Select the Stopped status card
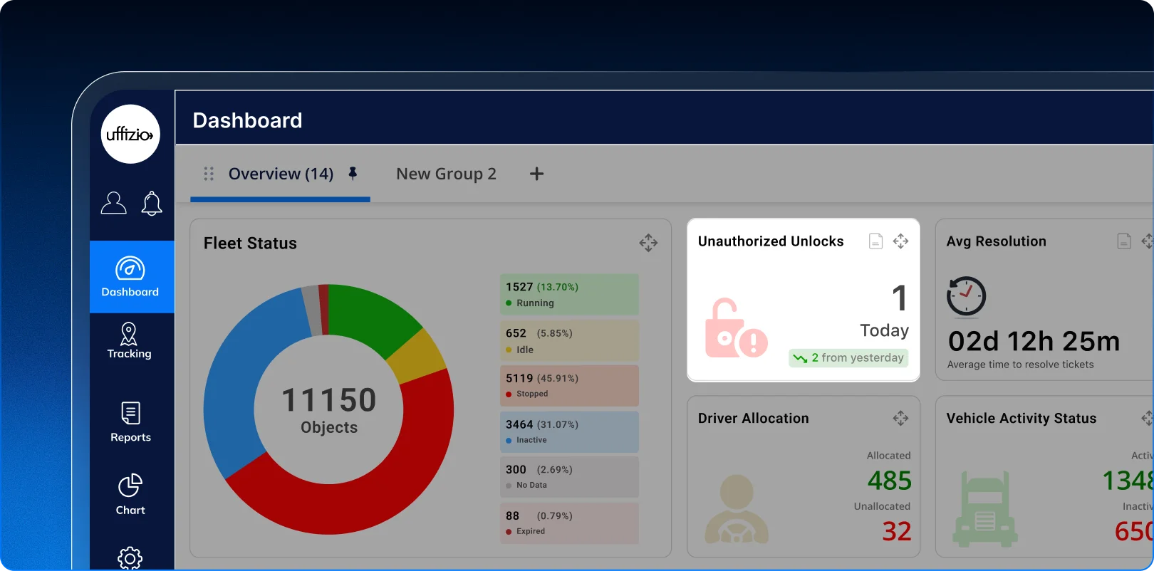The image size is (1154, 571). (x=569, y=386)
